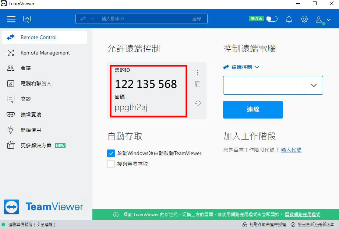
Task: Select the Remote Control tab
Action: [x=45, y=37]
